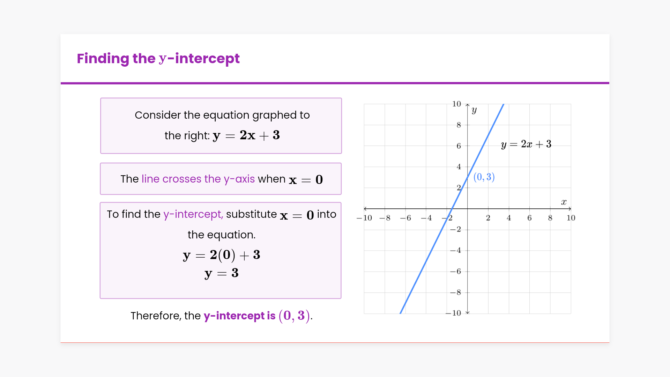The image size is (670, 377).
Task: Click the 10 tick label on y-axis top
Action: (x=456, y=104)
